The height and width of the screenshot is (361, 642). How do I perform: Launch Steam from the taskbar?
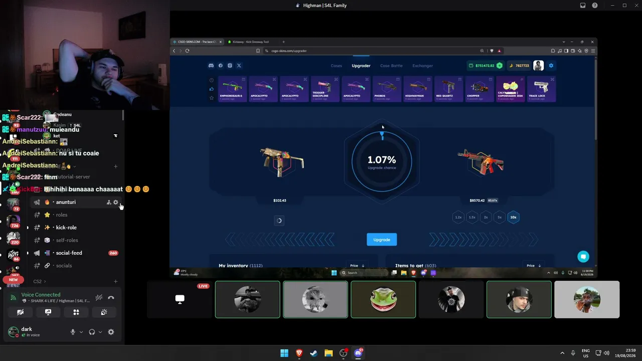(x=314, y=353)
